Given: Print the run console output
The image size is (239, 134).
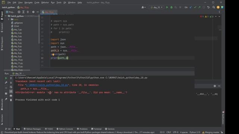Looking at the screenshot, I should [x=11, y=96].
